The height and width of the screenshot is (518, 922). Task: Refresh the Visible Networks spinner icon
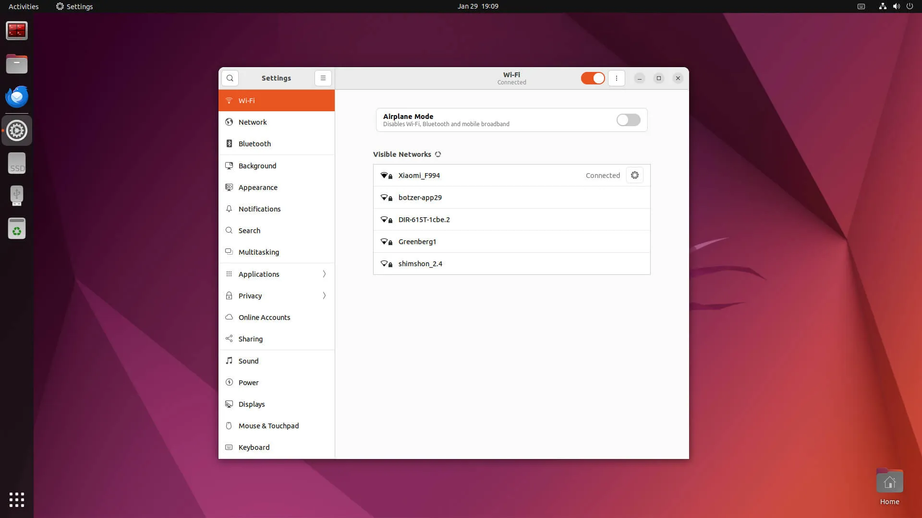(438, 154)
